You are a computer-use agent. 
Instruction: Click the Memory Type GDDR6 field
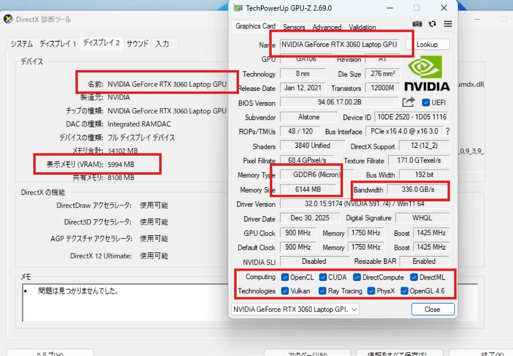(317, 175)
